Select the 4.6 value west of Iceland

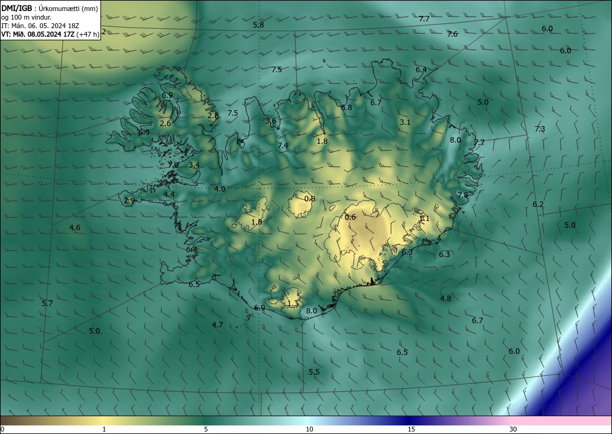tap(75, 228)
